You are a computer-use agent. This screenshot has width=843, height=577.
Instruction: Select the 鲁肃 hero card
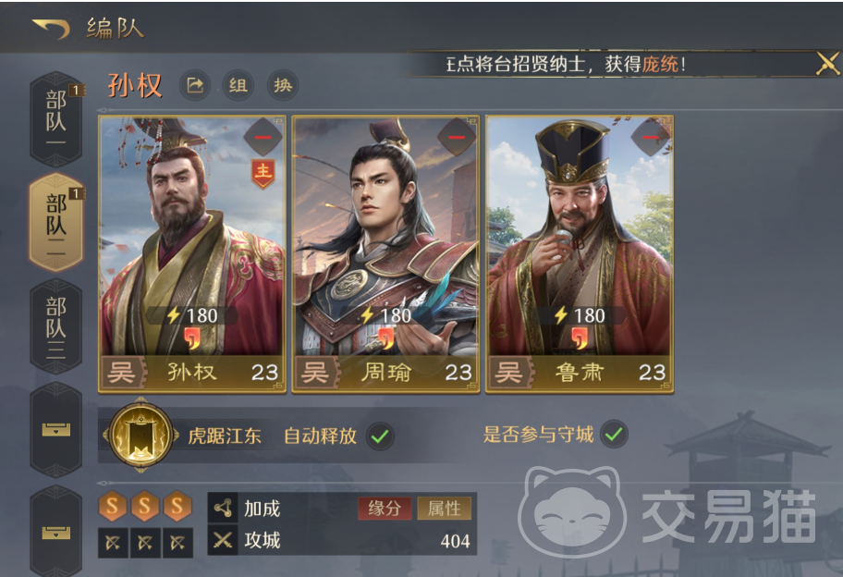point(579,253)
